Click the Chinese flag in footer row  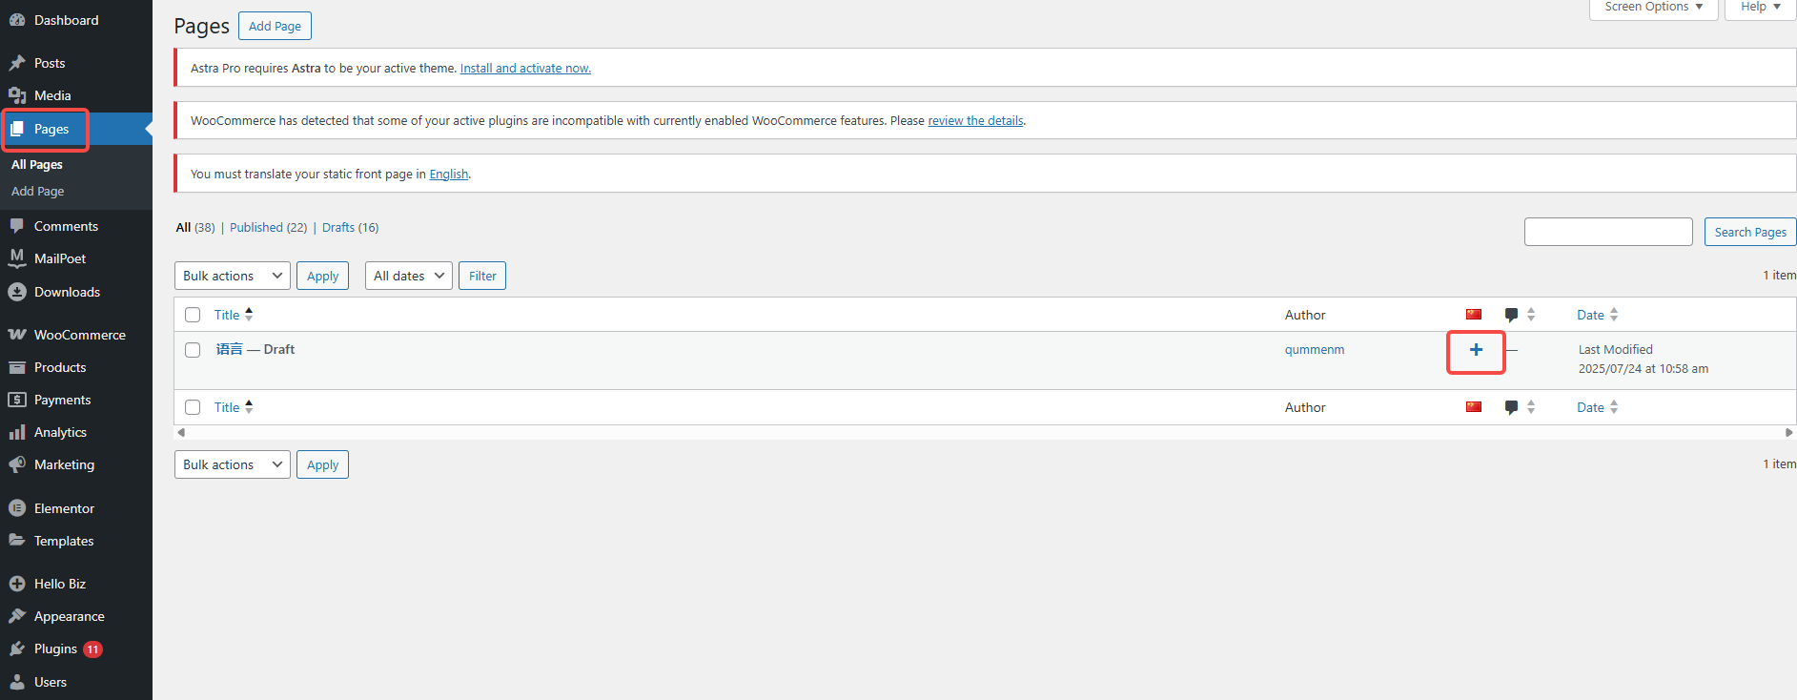pos(1474,407)
